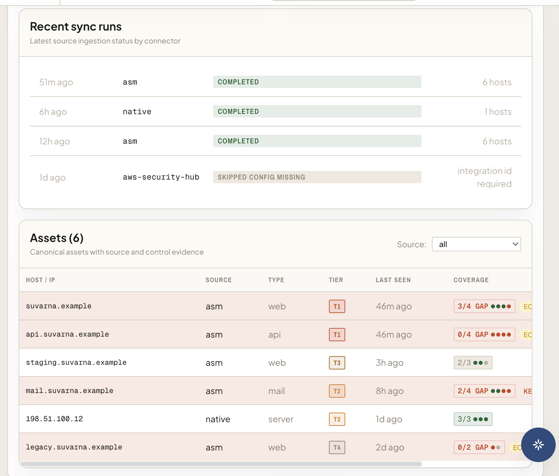
Task: Click the server type cell
Action: pos(281,419)
